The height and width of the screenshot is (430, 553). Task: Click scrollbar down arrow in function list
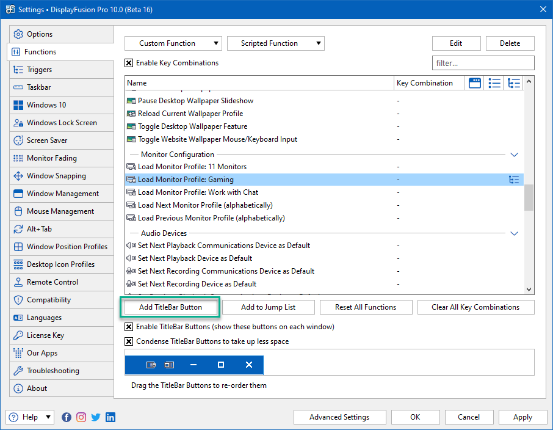(x=529, y=289)
